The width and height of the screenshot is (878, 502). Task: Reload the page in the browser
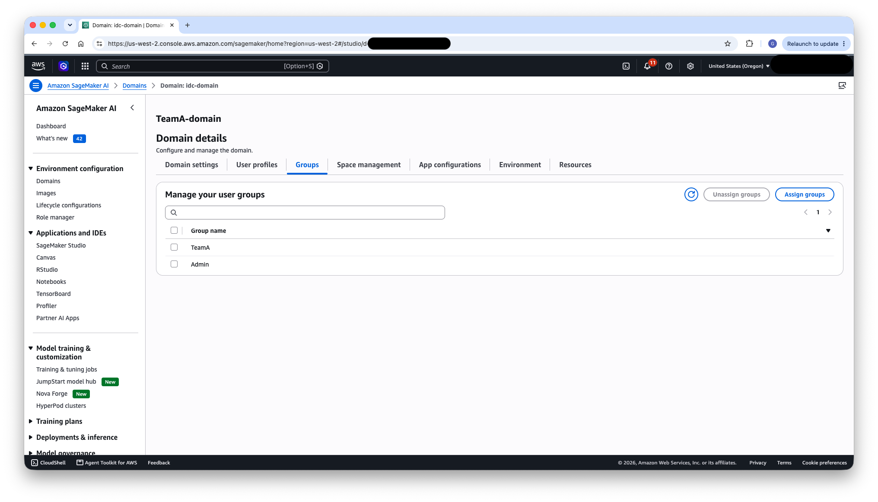click(x=65, y=44)
